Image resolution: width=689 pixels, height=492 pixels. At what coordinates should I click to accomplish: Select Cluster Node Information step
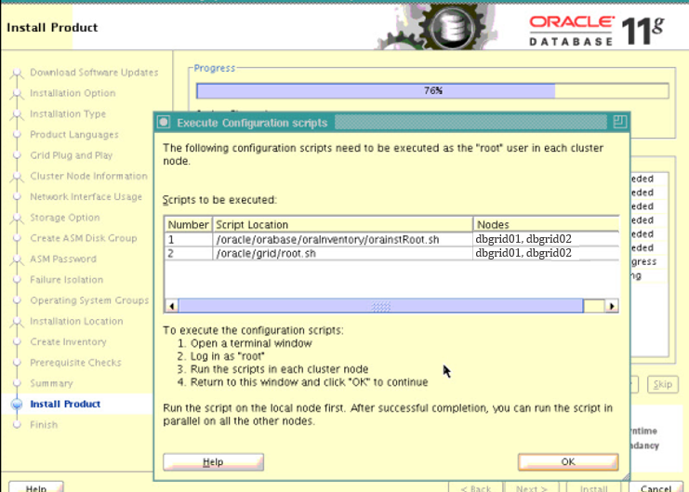[88, 176]
